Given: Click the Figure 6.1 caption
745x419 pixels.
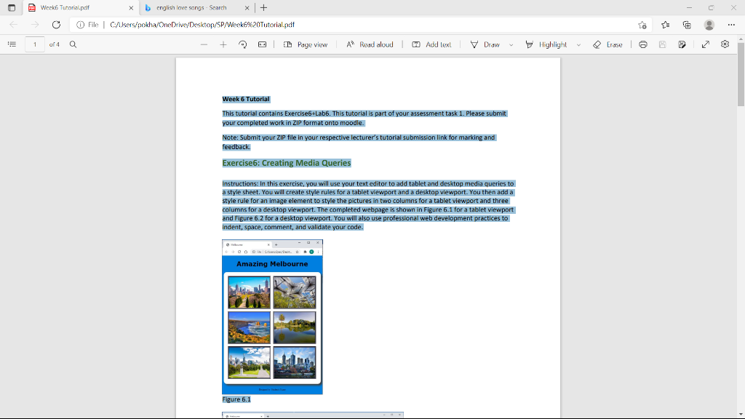Looking at the screenshot, I should pyautogui.click(x=236, y=399).
